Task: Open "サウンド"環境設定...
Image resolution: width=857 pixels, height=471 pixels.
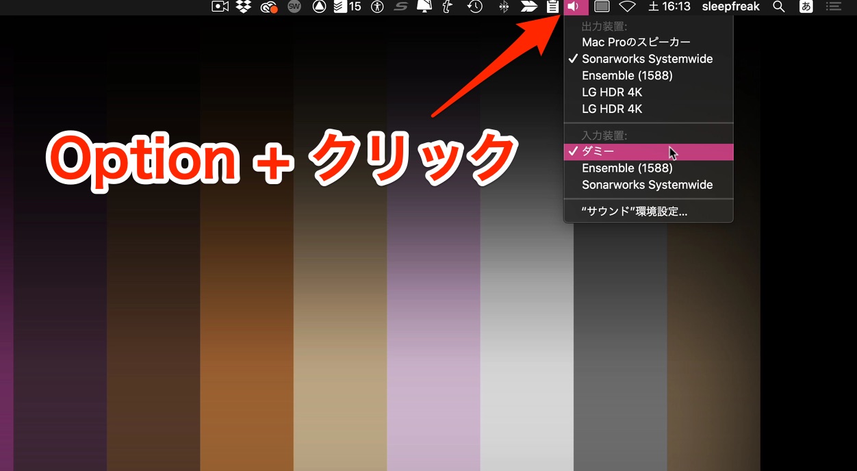Action: click(x=648, y=212)
